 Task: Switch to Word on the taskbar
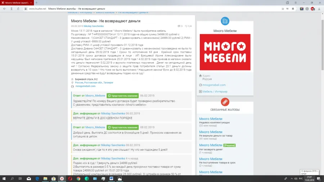[111, 178]
